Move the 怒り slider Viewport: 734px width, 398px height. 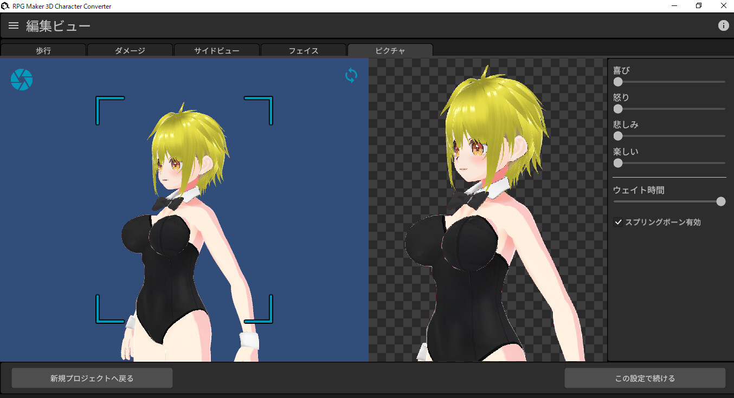pos(618,109)
